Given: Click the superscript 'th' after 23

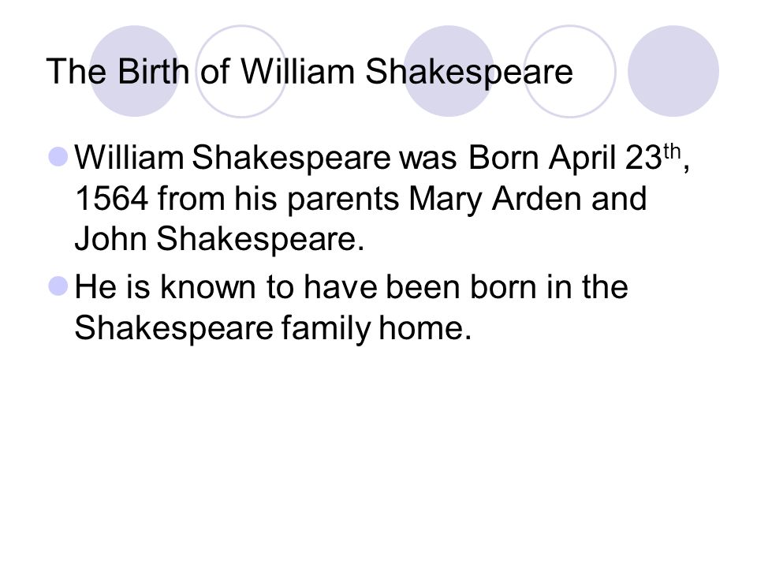Looking at the screenshot, I should [672, 151].
